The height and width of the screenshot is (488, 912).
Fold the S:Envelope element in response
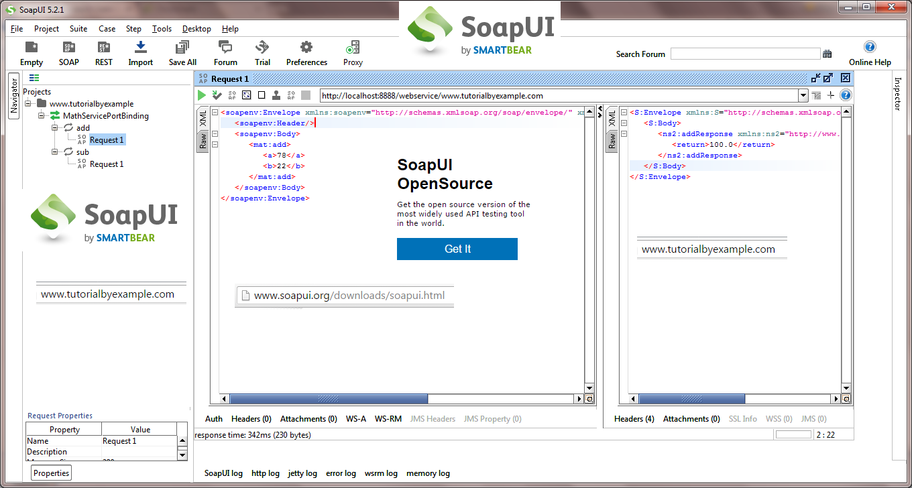click(x=624, y=113)
